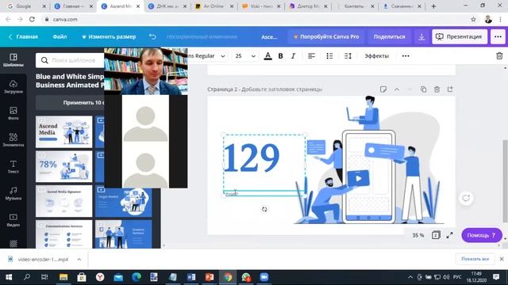Click the comment bubble beside the canvas
508x285 pixels.
pos(466,198)
